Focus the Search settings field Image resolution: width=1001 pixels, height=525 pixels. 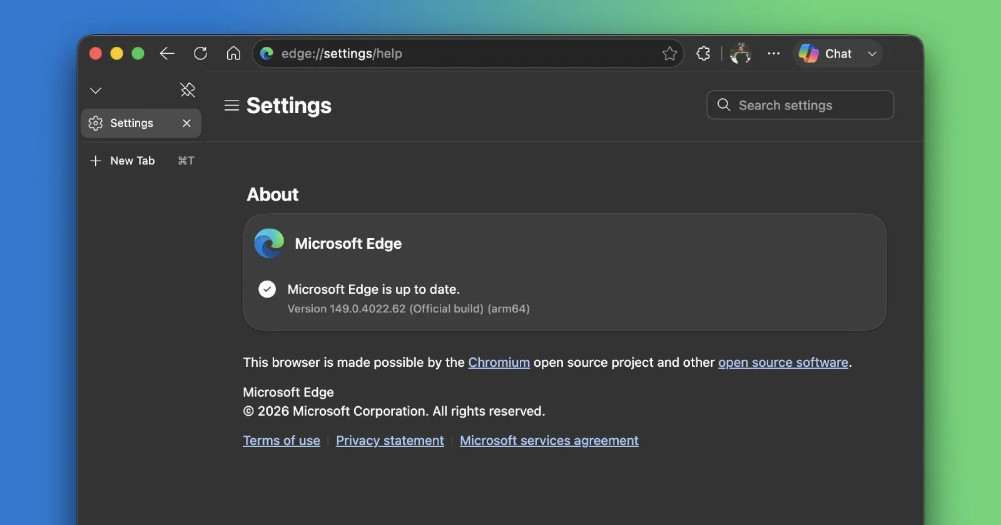(x=800, y=105)
